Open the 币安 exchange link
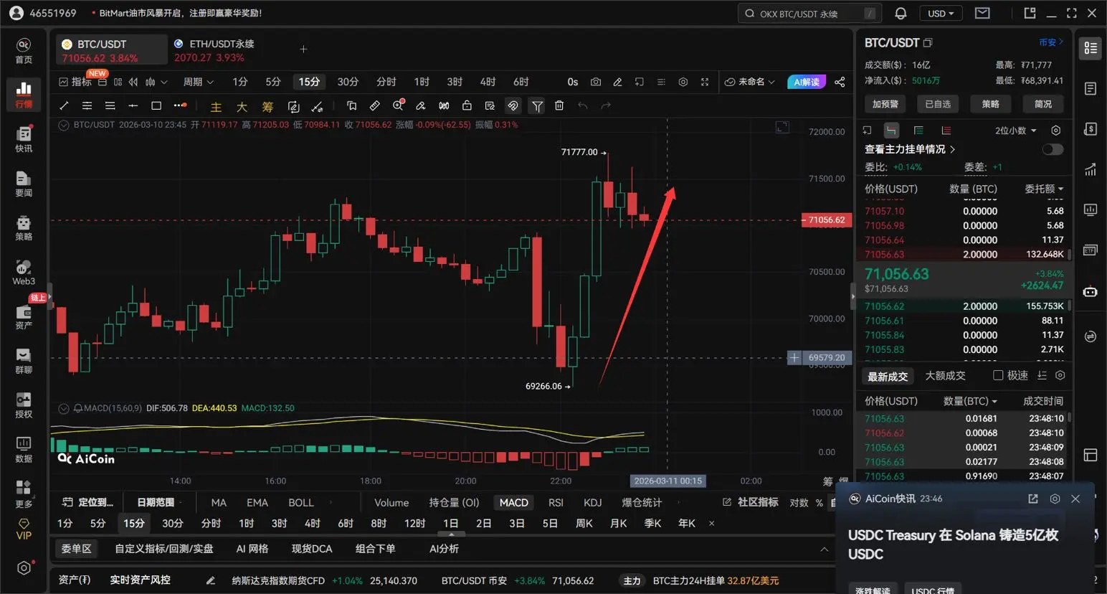Image resolution: width=1107 pixels, height=594 pixels. (1051, 42)
